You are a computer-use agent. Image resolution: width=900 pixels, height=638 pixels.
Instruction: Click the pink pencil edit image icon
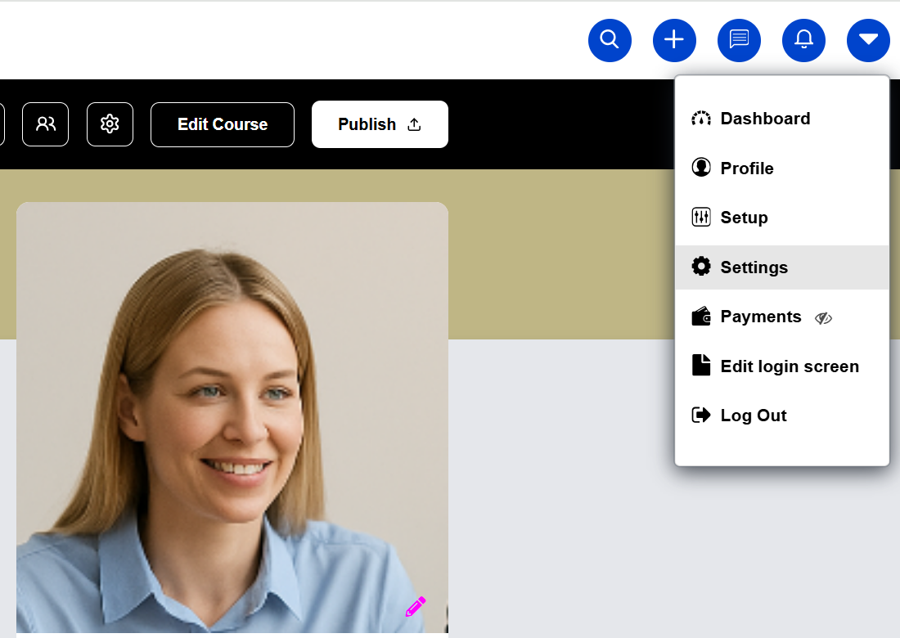416,607
